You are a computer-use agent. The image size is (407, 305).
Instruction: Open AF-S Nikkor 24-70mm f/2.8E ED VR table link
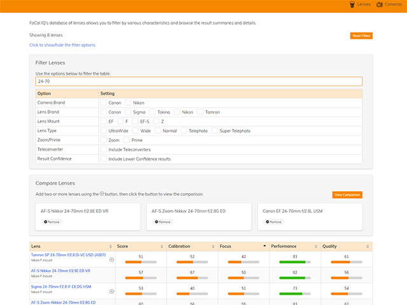(61, 271)
